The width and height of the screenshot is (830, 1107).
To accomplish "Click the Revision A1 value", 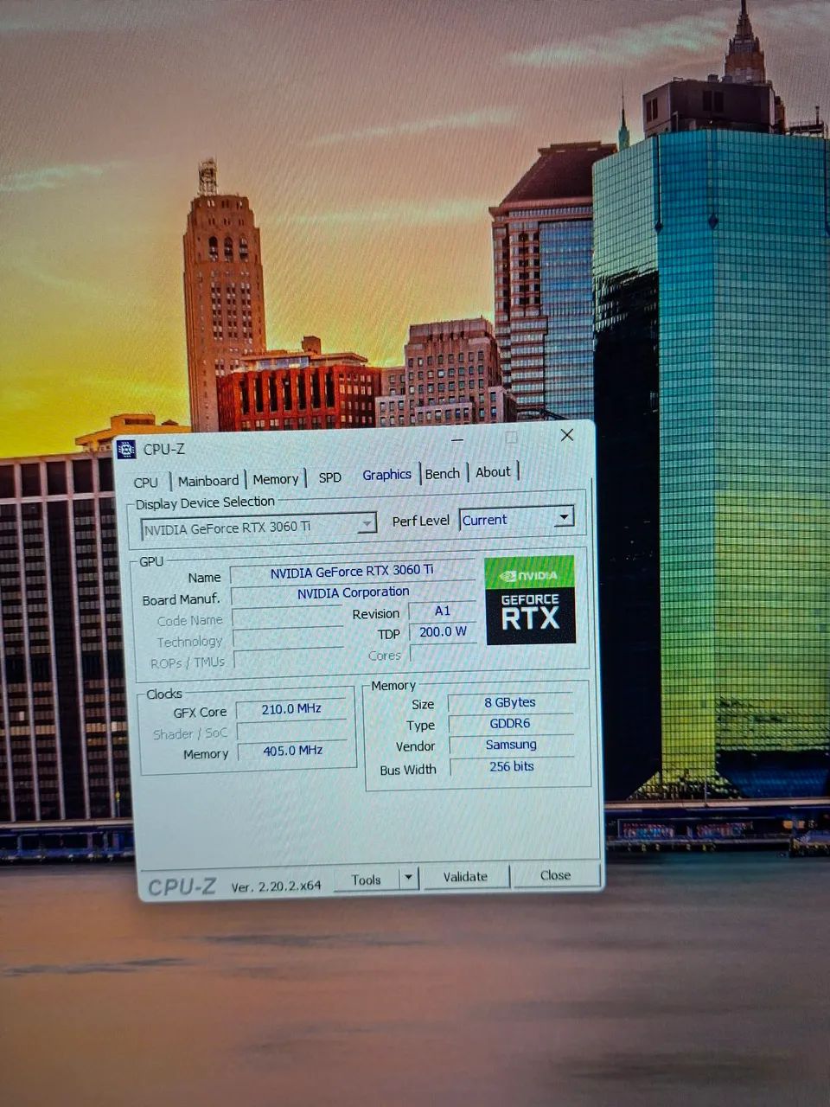I will point(442,611).
